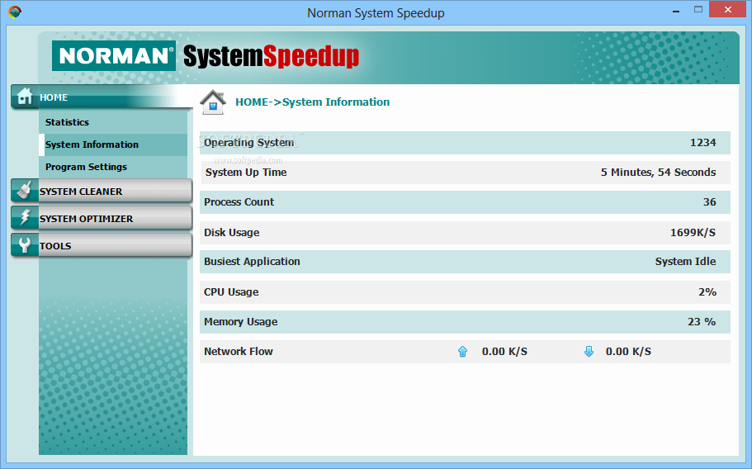Expand the SYSTEM CLEANER section
Viewport: 752px width, 469px height.
click(x=102, y=192)
